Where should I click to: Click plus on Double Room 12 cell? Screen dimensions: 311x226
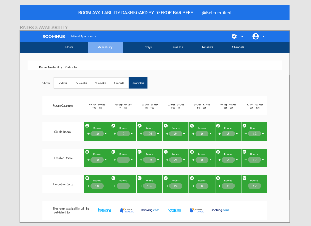click(x=246, y=160)
